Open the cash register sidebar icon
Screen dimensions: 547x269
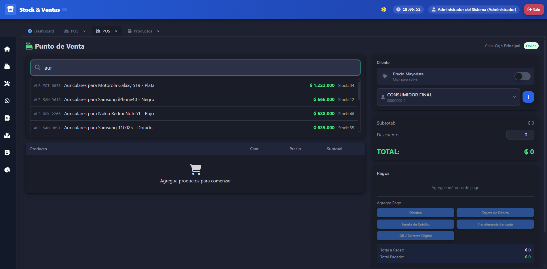point(7,66)
